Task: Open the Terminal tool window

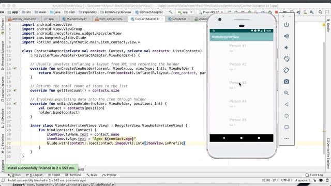Action: (73, 175)
